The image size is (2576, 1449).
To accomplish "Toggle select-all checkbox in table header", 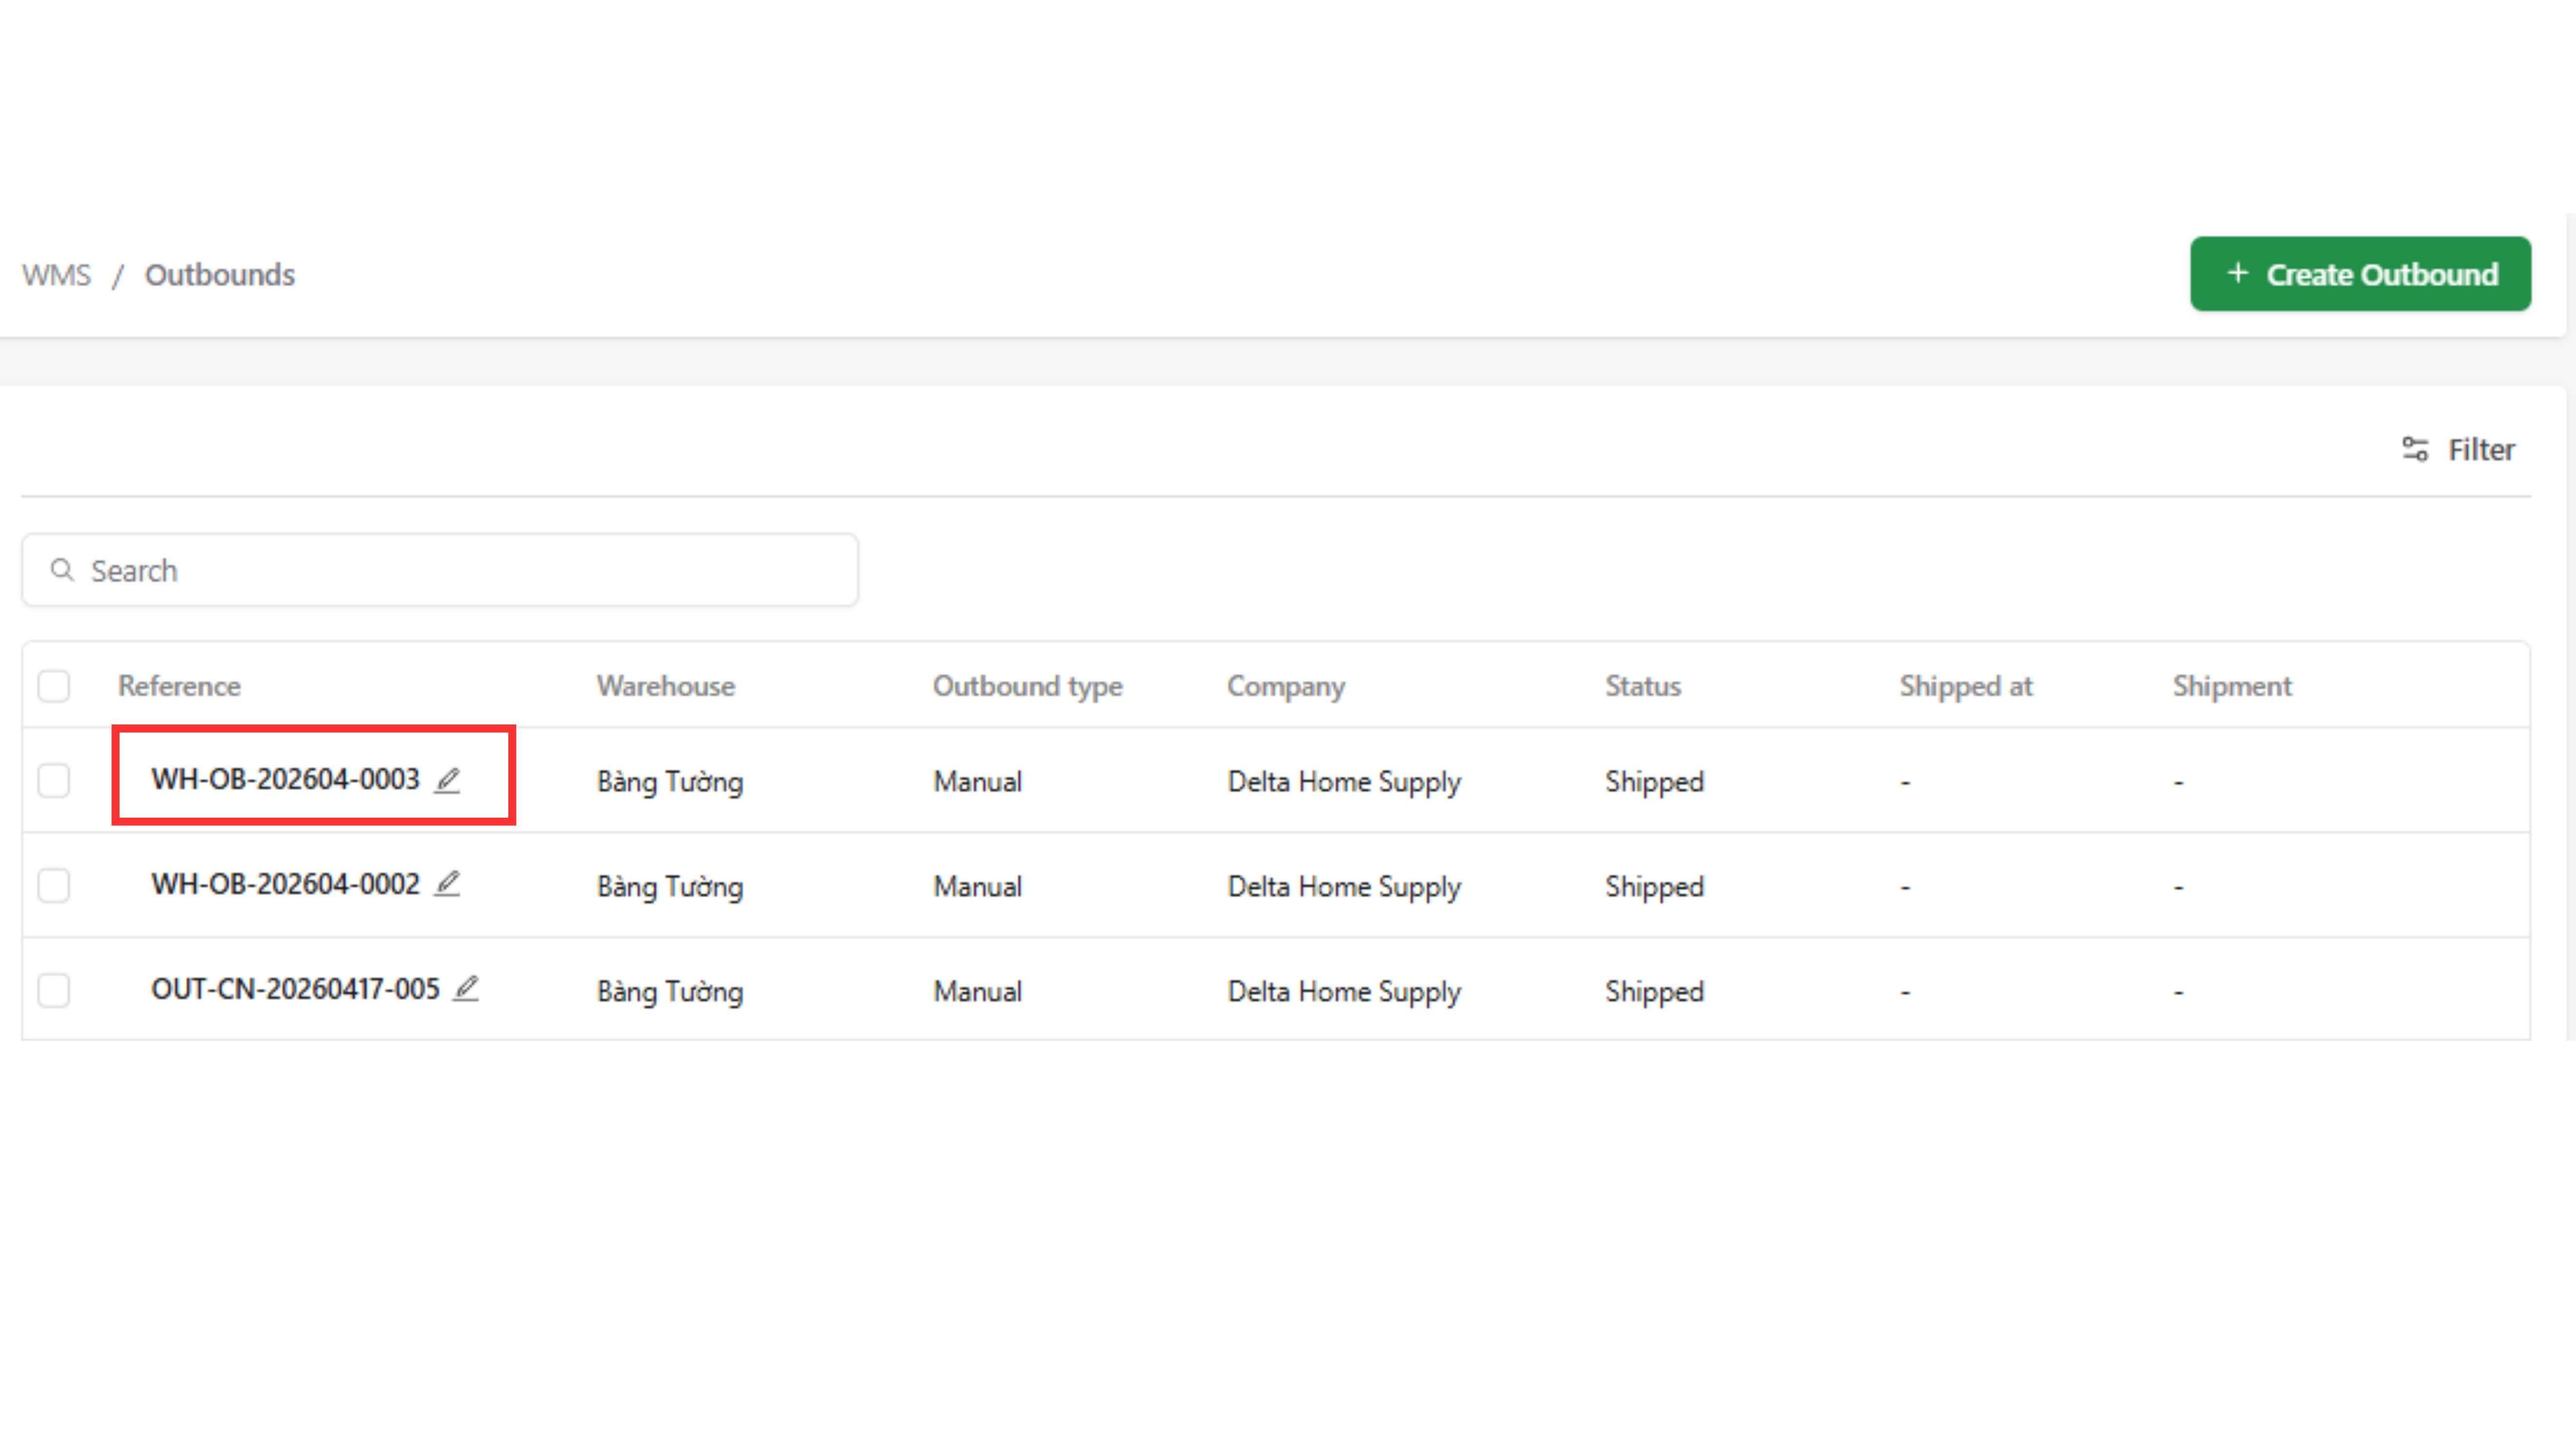I will coord(54,686).
